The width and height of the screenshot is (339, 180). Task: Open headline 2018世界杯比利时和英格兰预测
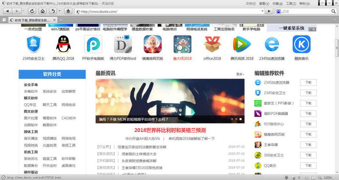(170, 130)
